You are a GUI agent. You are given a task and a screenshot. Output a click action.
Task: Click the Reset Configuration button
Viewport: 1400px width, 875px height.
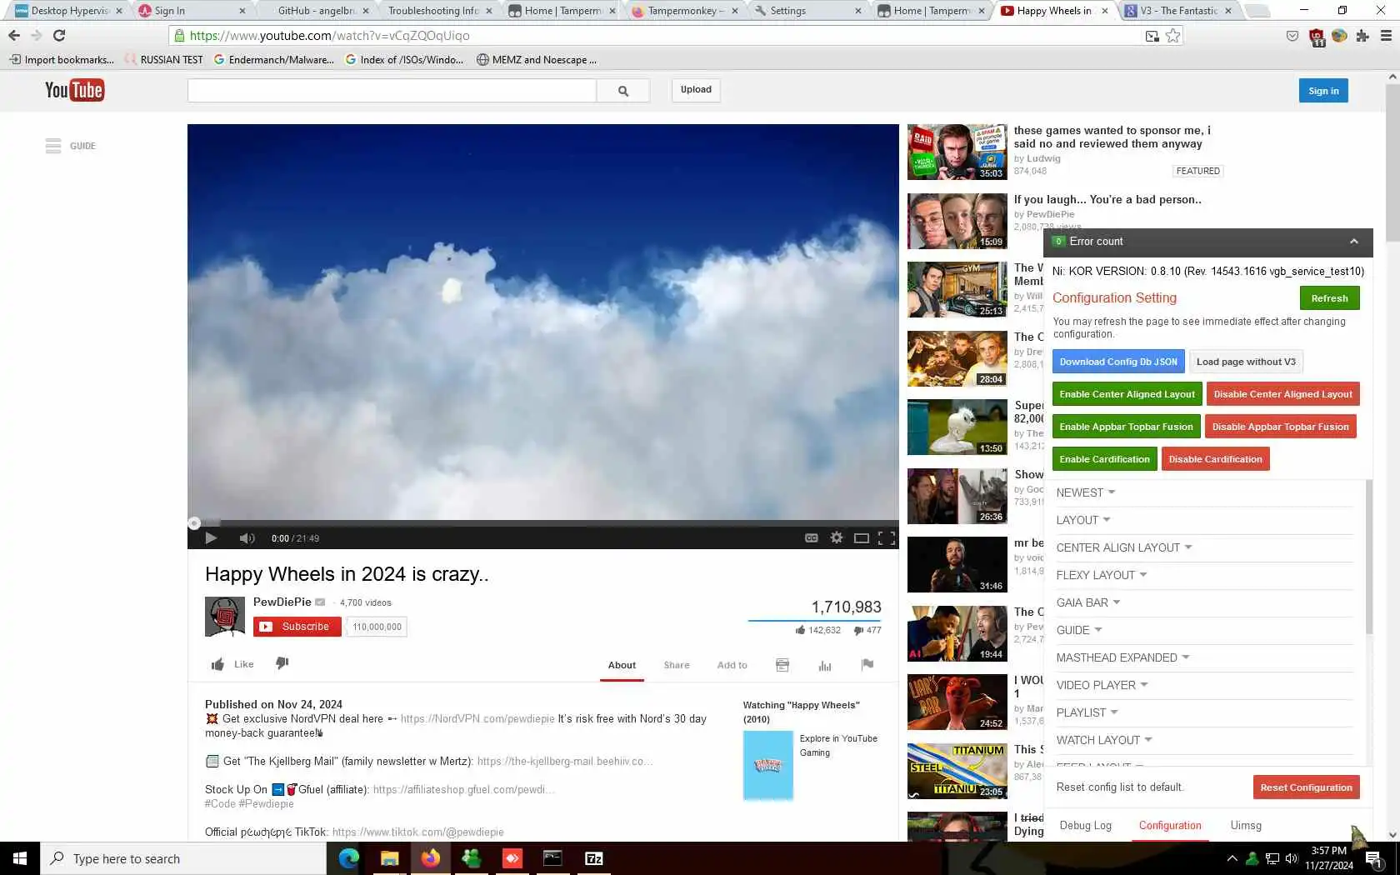[x=1306, y=787]
